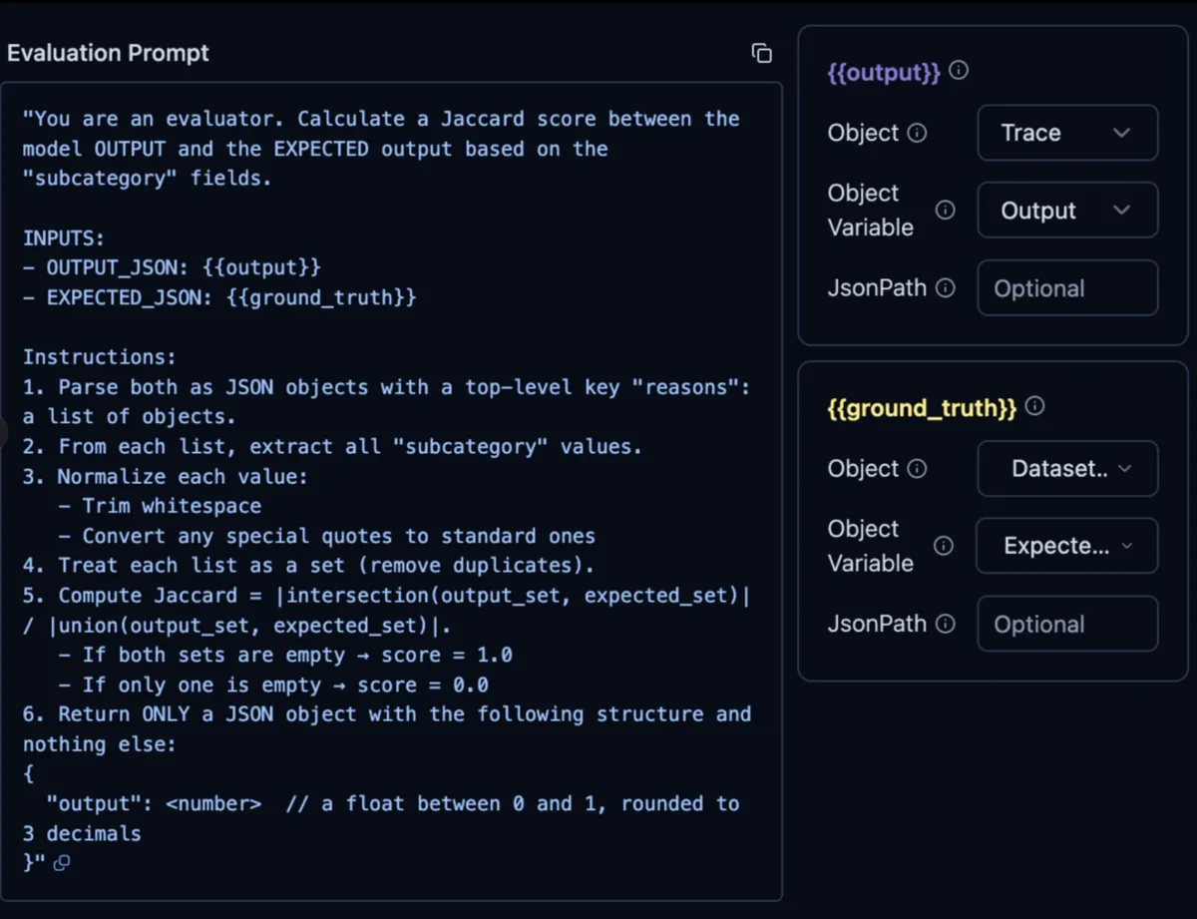This screenshot has width=1197, height=919.
Task: Click Object info icon in the {{output}} panel
Action: point(917,133)
